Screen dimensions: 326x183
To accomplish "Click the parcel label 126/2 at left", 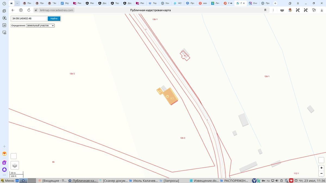I will (x=72, y=74).
